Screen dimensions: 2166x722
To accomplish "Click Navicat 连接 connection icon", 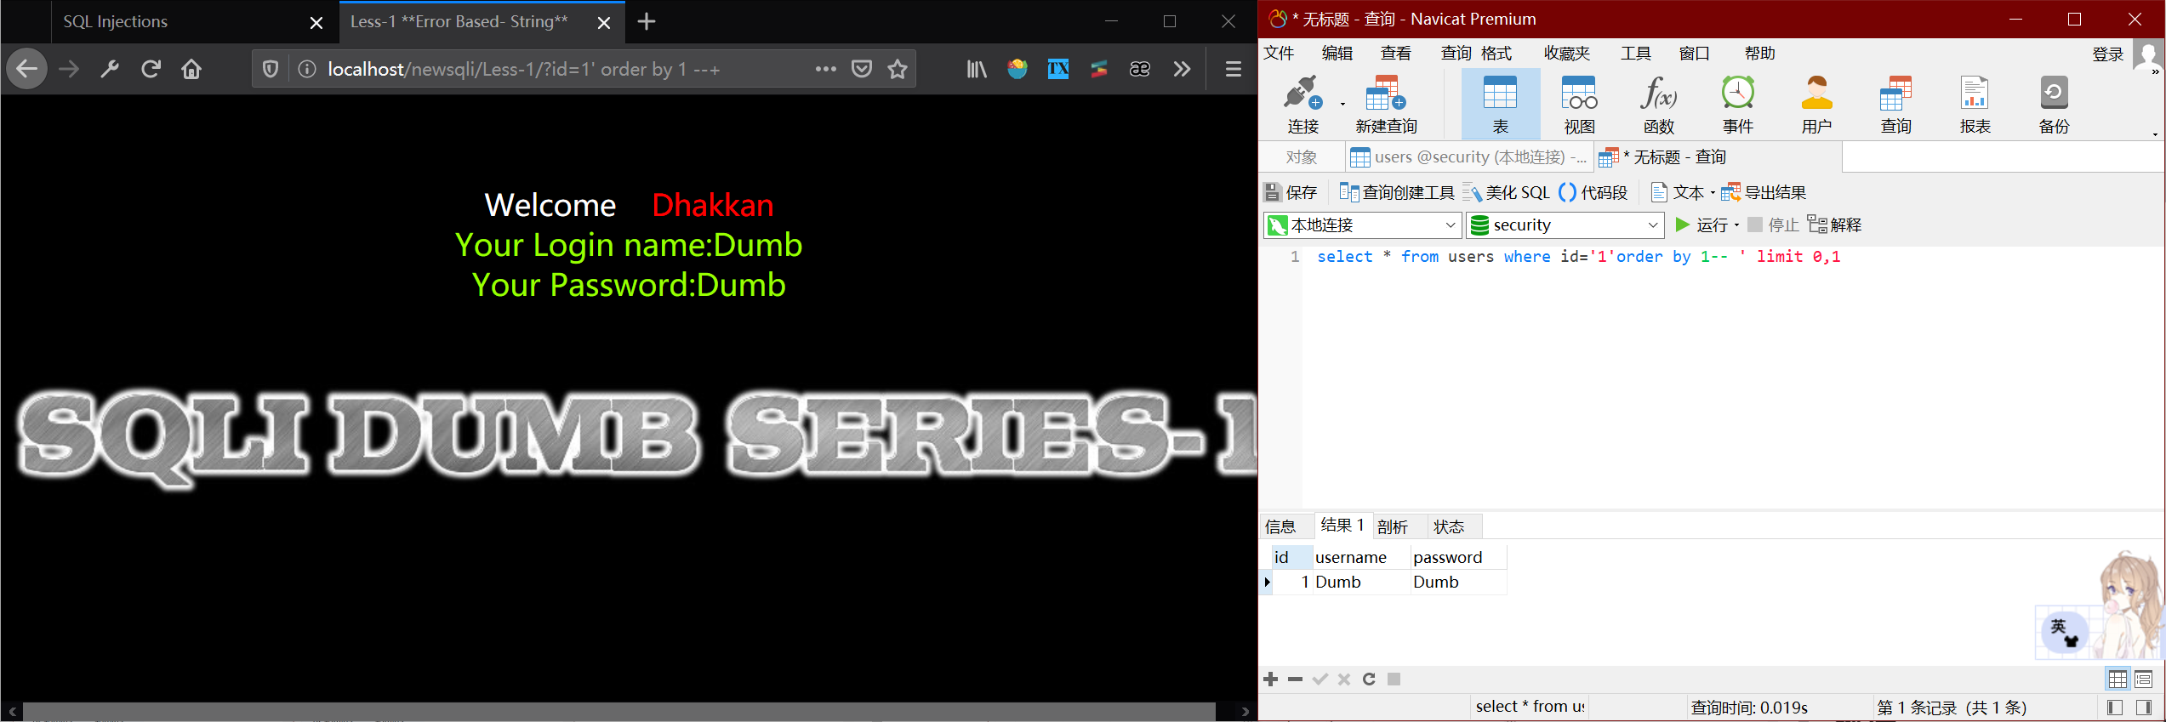I will pyautogui.click(x=1302, y=105).
